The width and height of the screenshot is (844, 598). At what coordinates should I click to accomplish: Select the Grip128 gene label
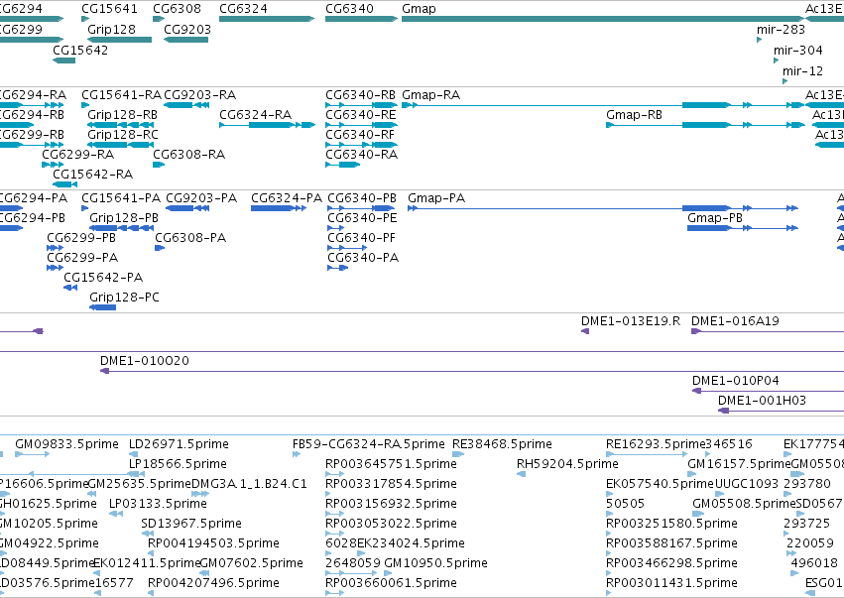[x=111, y=29]
